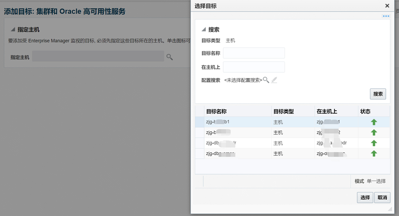The image size is (399, 216).
Task: Select the first result row ending in b1
Action: coord(292,122)
